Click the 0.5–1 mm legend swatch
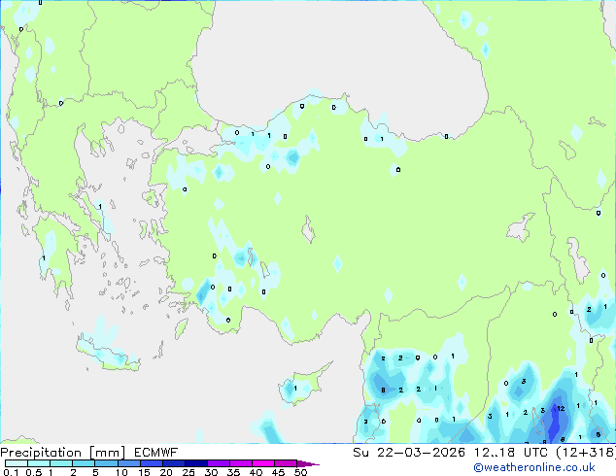 coord(39,463)
